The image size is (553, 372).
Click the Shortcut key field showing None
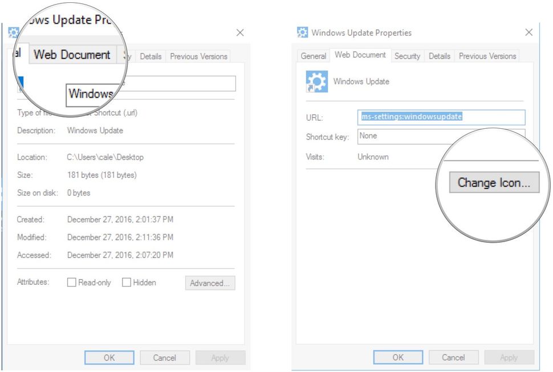coord(409,136)
